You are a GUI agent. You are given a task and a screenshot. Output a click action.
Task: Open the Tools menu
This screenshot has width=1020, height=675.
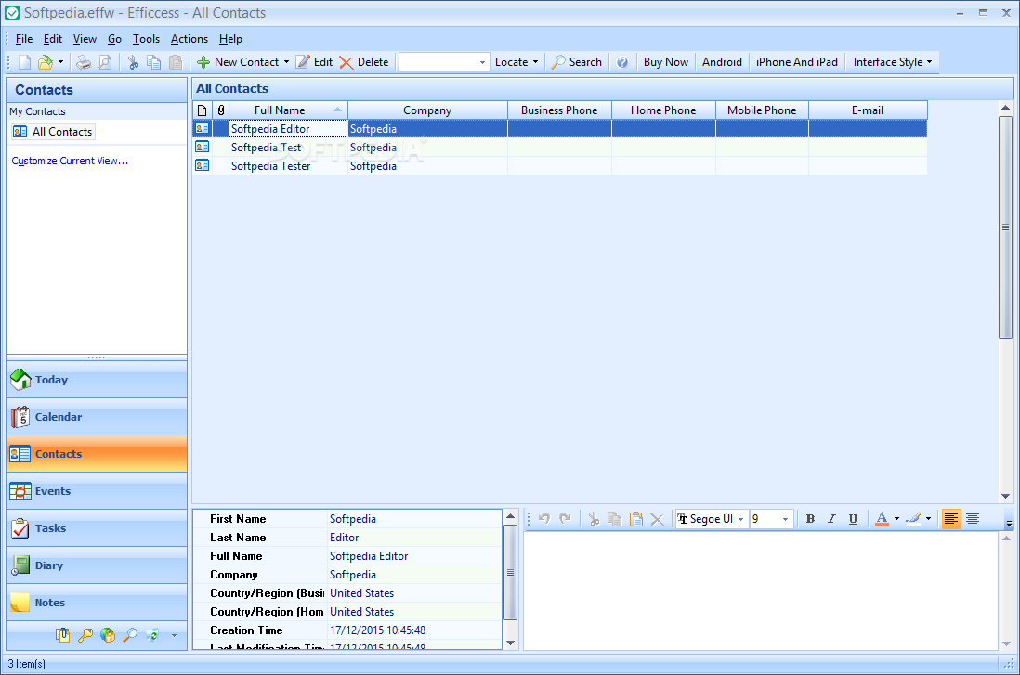146,39
